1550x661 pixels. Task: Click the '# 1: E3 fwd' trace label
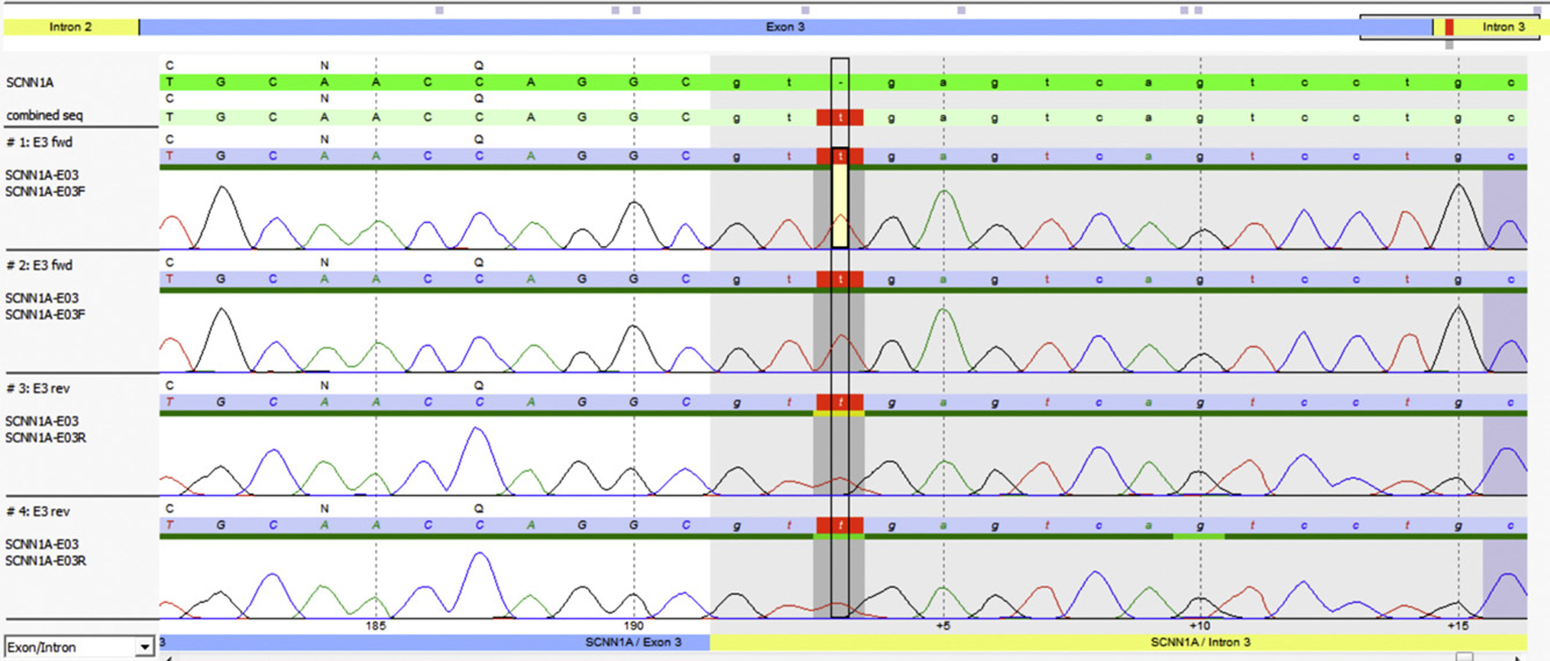tap(40, 143)
